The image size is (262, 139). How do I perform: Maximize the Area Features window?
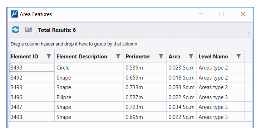pos(222,14)
